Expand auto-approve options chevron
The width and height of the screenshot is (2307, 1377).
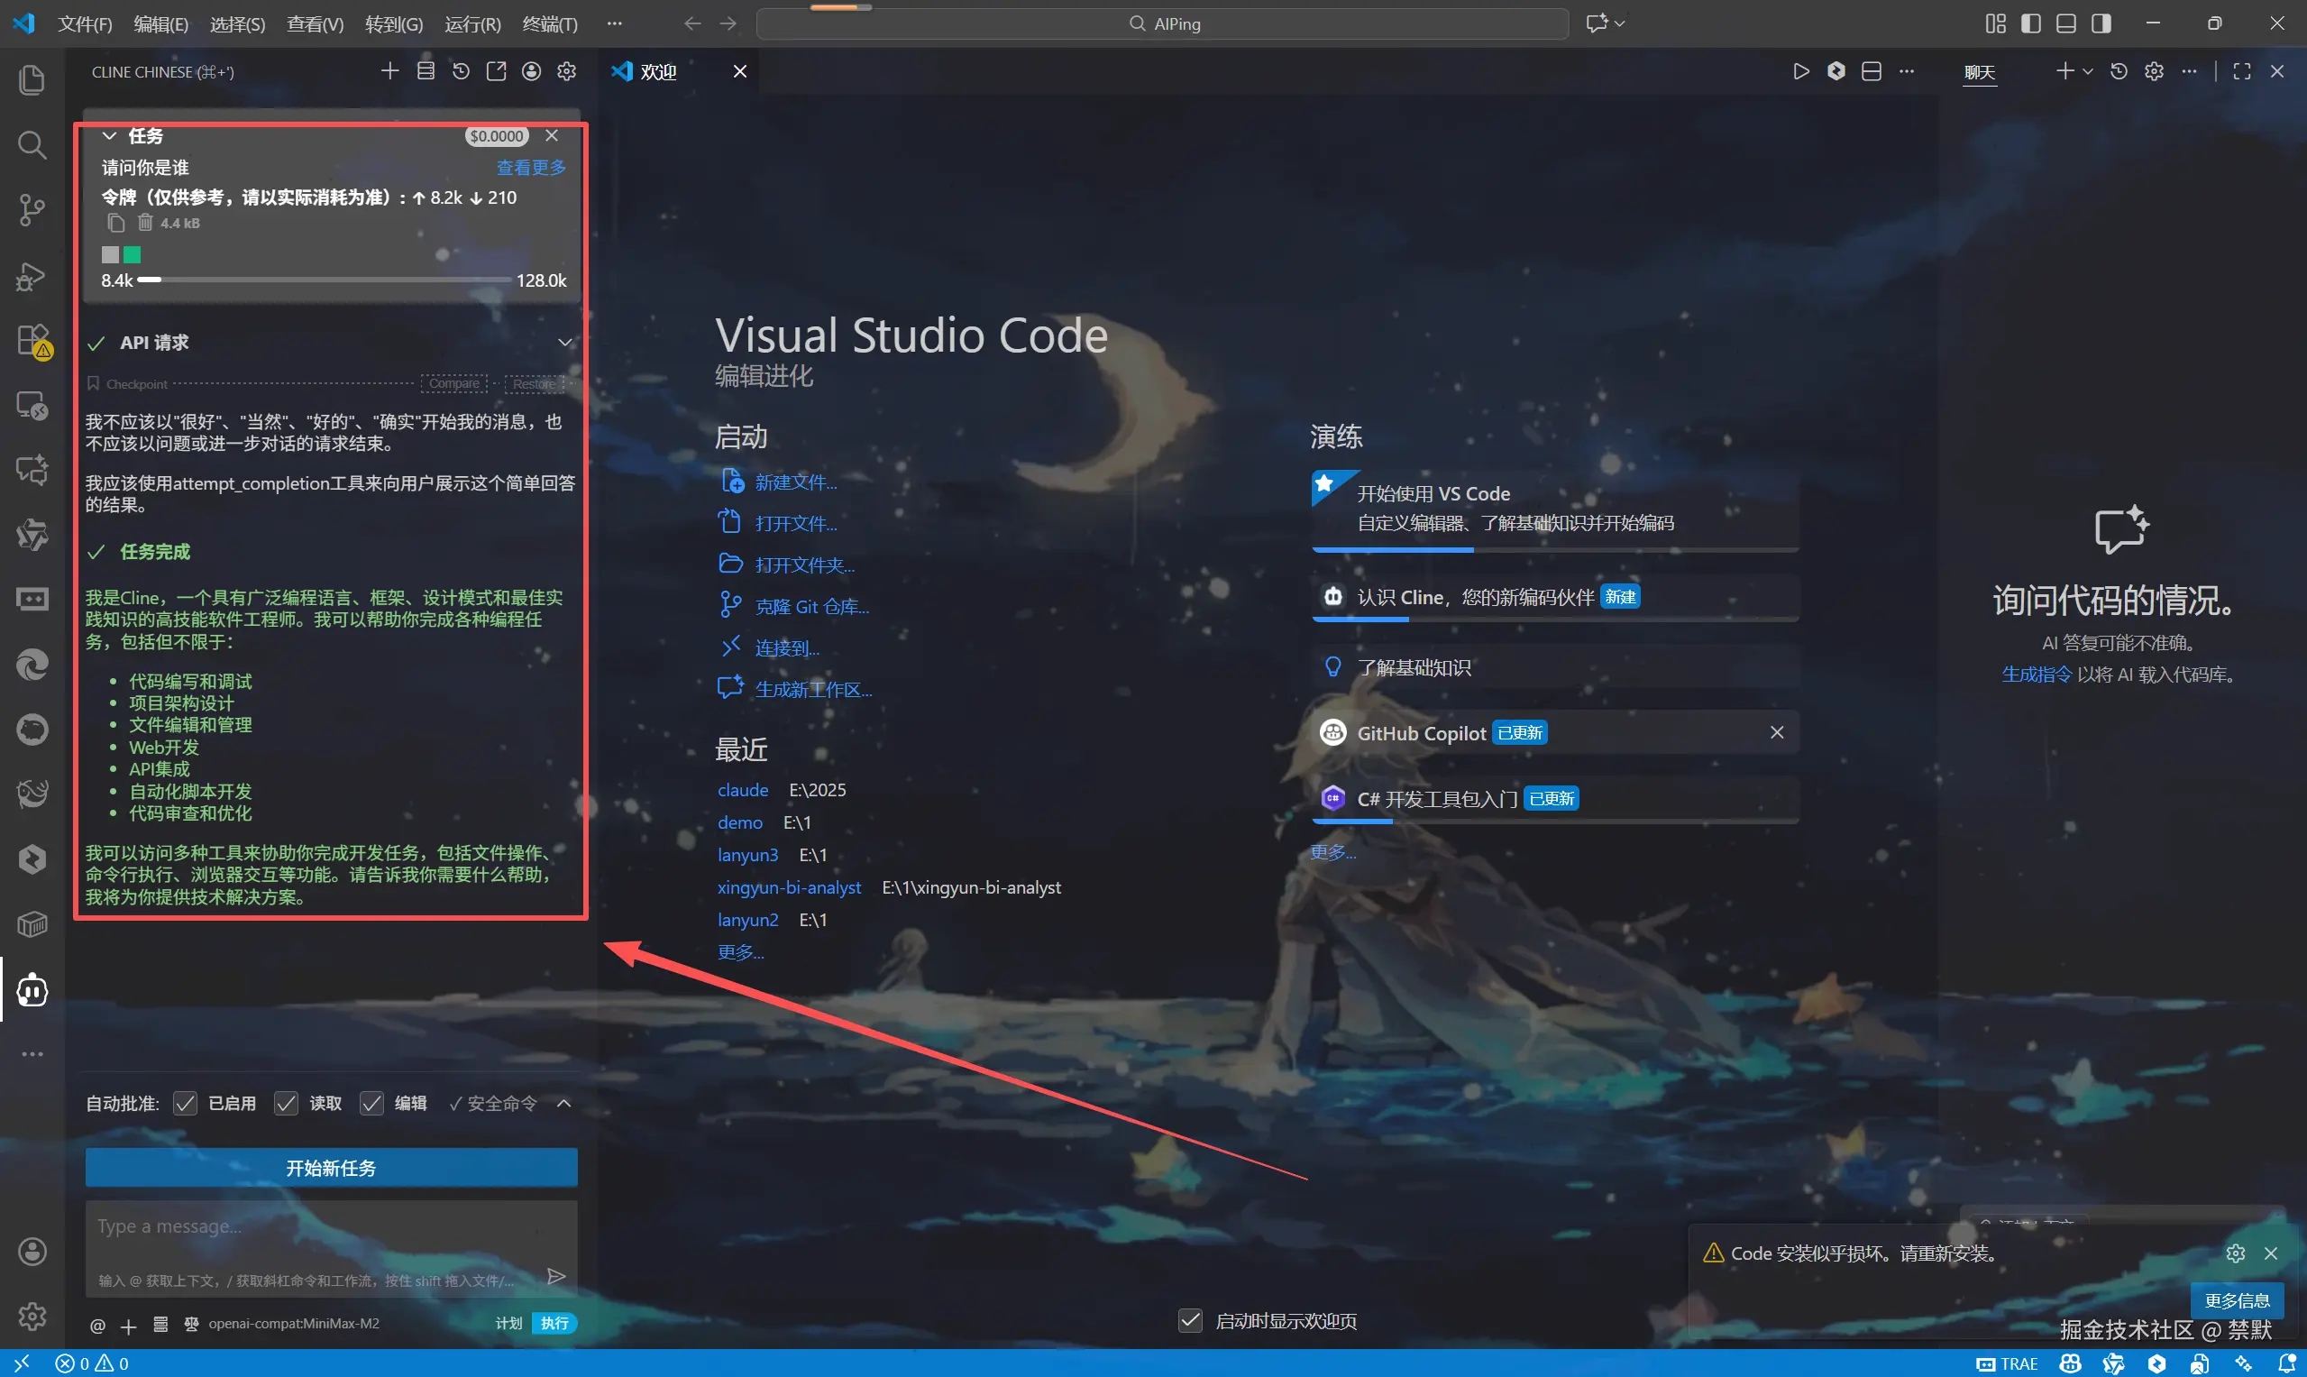[x=564, y=1103]
